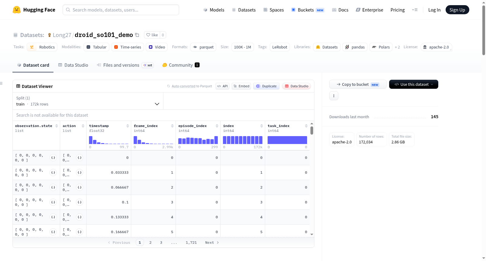Screen dimensions: 486x261
Task: Expand JSON of first action cell
Action: pos(80,158)
